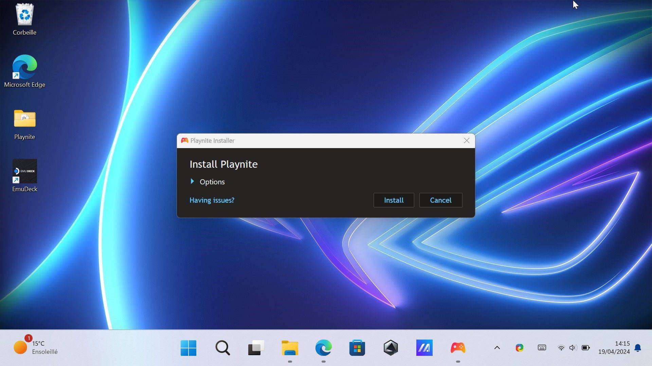This screenshot has width=652, height=366.
Task: Cancel the Playnite installation
Action: point(440,200)
